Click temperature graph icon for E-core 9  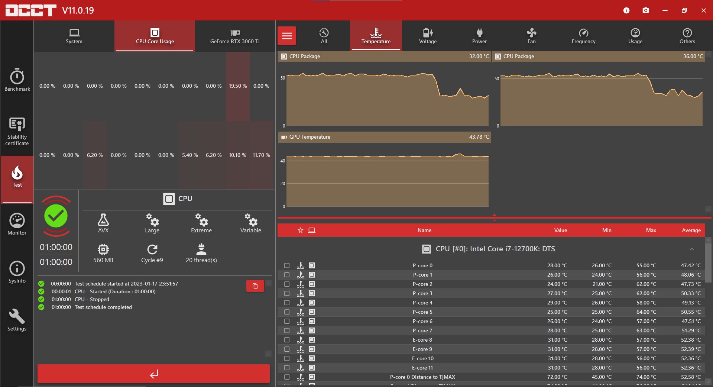tap(301, 349)
